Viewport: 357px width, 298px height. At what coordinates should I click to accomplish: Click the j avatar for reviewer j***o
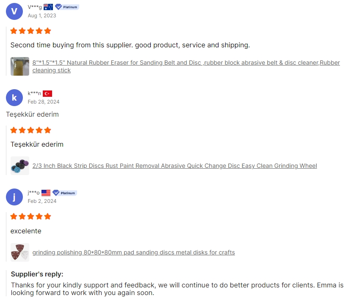coord(14,197)
